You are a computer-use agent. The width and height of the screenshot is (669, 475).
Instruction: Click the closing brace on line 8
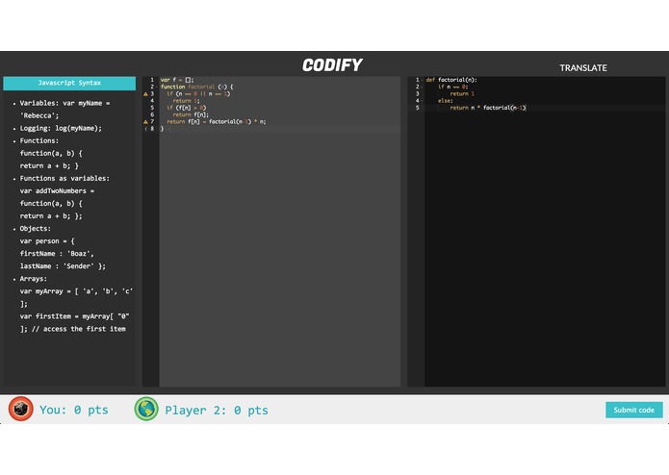click(162, 129)
